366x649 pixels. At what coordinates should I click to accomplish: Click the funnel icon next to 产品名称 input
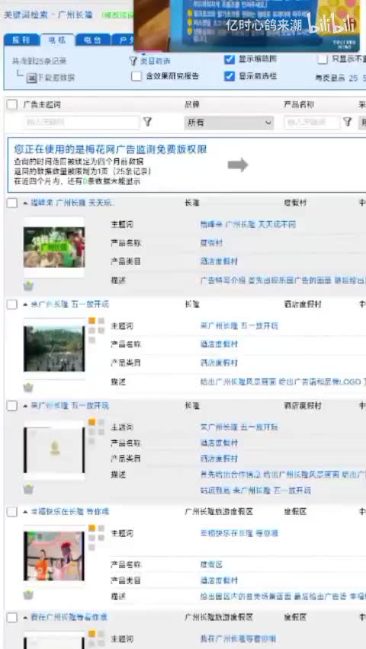(x=348, y=122)
